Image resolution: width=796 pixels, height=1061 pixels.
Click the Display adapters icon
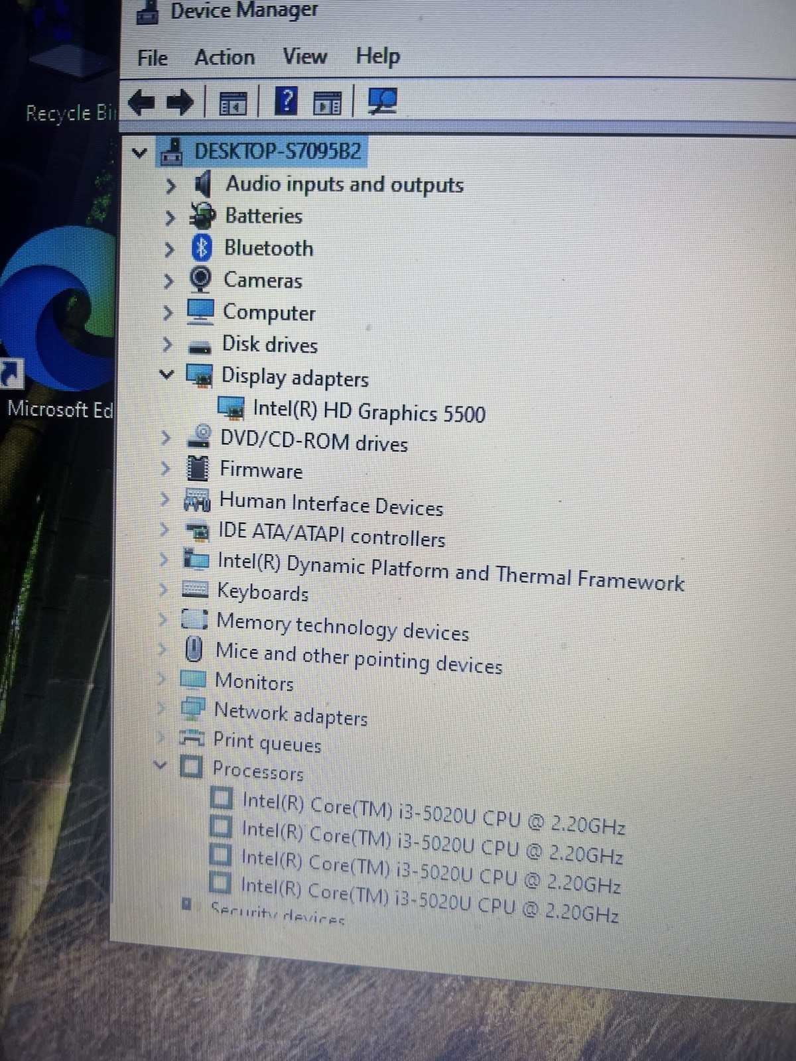(199, 375)
